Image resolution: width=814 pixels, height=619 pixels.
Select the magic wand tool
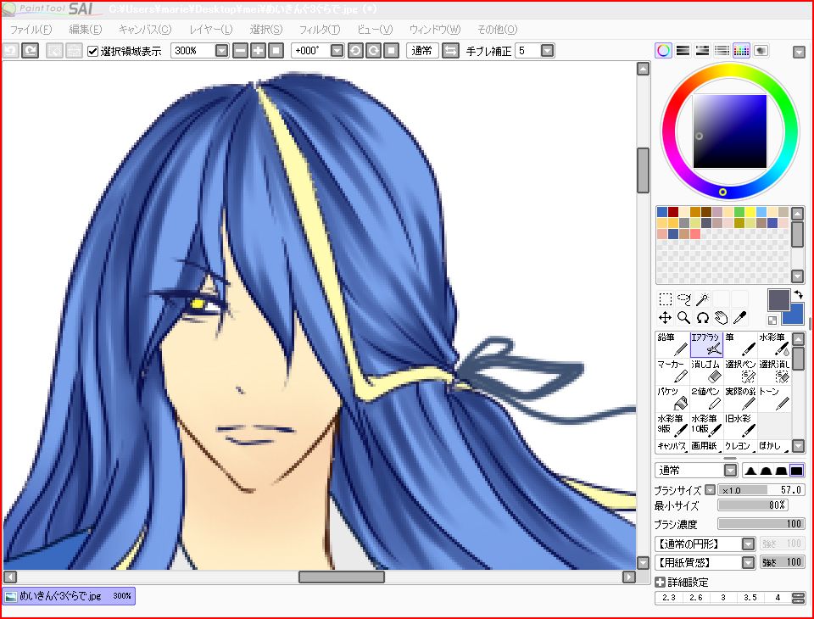click(x=702, y=299)
